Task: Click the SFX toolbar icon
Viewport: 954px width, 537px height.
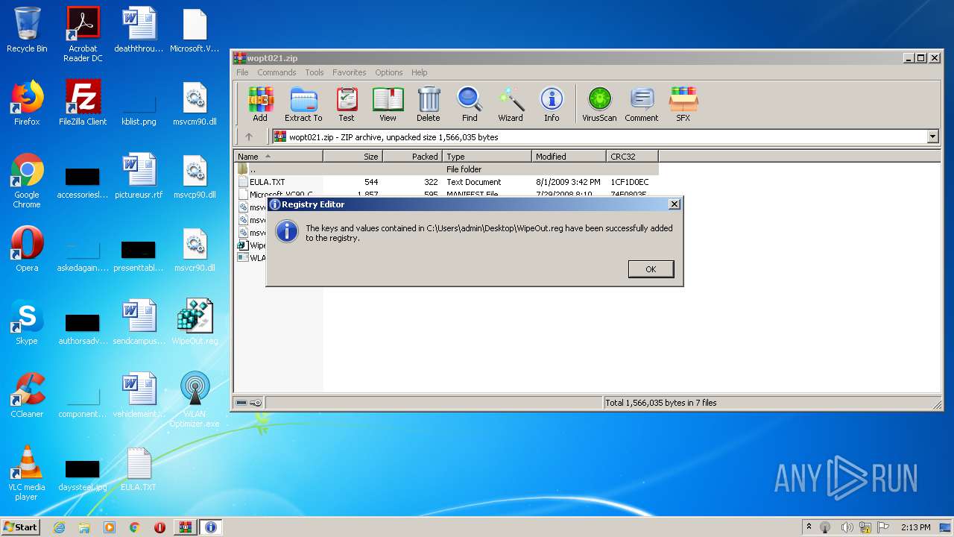Action: (683, 104)
